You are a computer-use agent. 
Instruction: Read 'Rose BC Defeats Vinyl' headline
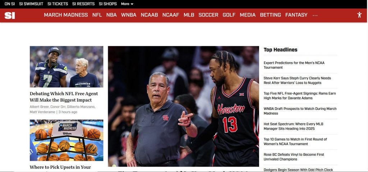(294, 157)
